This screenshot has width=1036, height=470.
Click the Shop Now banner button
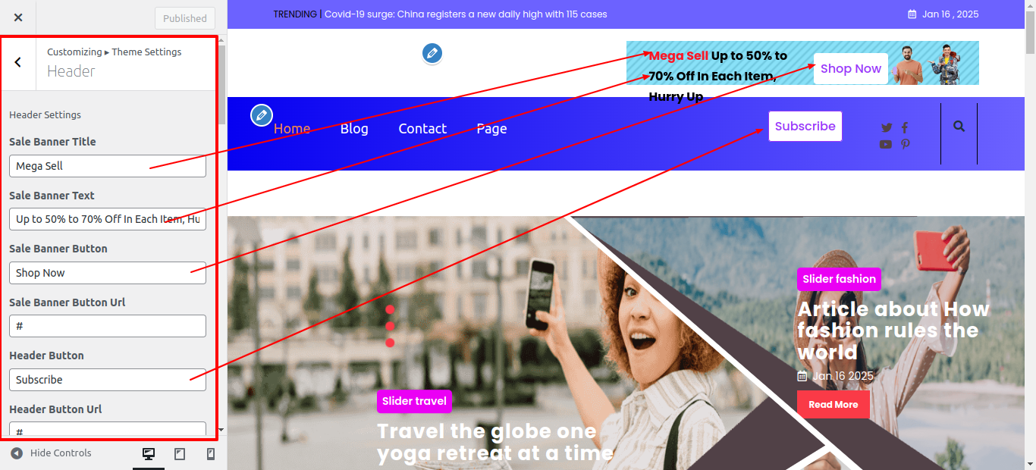click(x=851, y=68)
